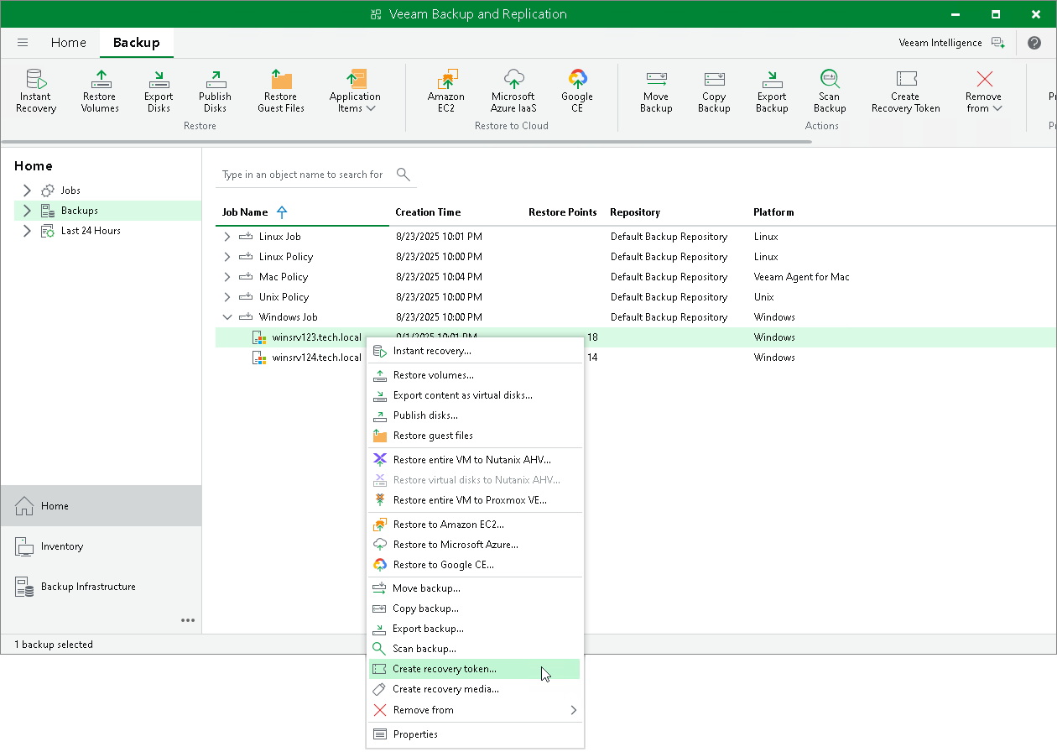
Task: Choose Export backup in context menu
Action: (475, 629)
